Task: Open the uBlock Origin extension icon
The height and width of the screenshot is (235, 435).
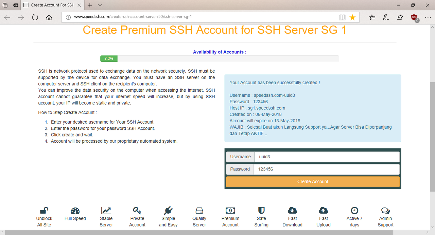Action: (x=414, y=17)
